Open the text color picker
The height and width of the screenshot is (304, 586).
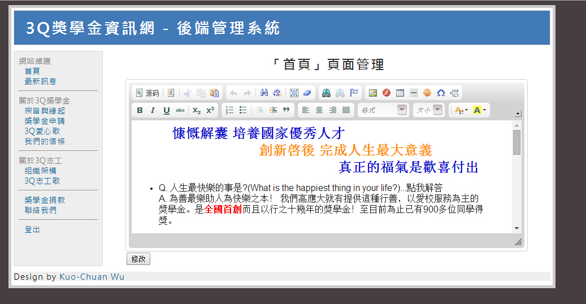click(461, 110)
